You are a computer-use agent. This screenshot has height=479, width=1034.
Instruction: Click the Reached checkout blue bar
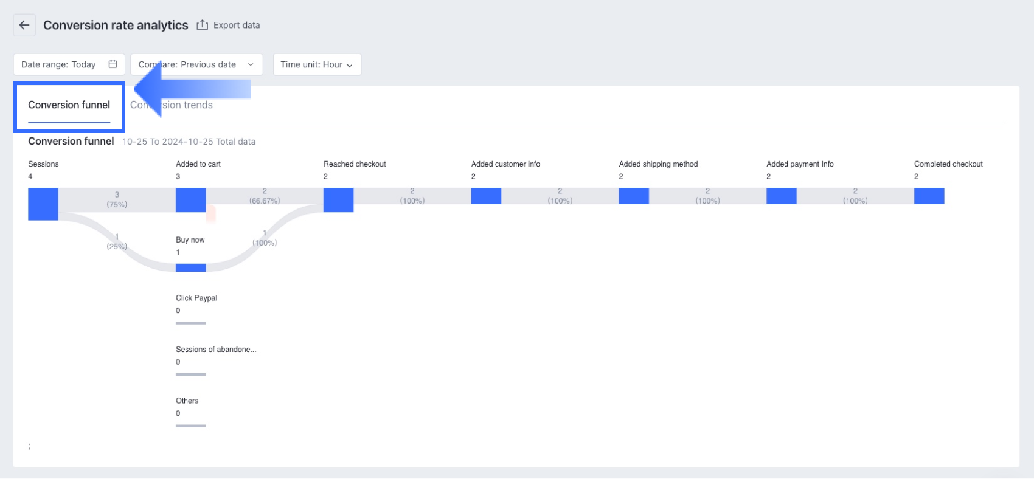coord(338,200)
